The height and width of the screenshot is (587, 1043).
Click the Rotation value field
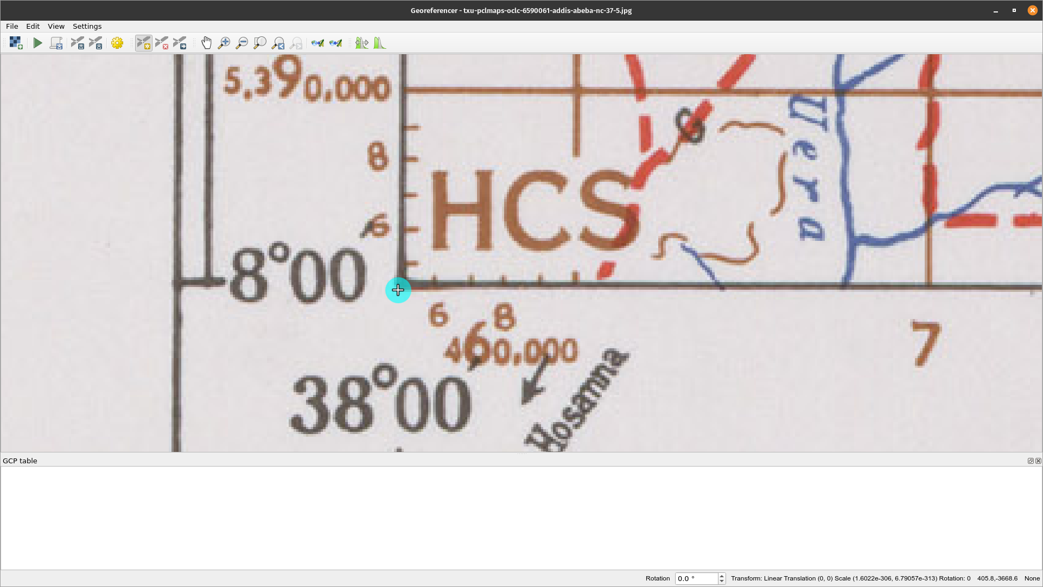tap(696, 578)
